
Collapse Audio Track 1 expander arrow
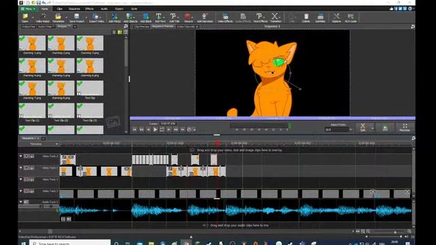click(20, 202)
